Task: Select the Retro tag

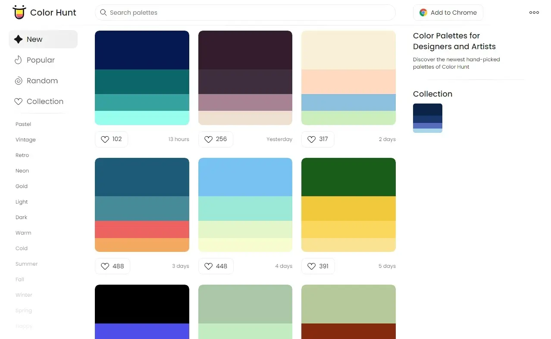Action: coord(22,155)
